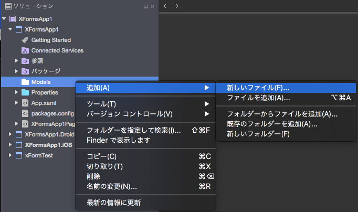Expand the 参照 folder node
The image size is (358, 212).
click(16, 61)
